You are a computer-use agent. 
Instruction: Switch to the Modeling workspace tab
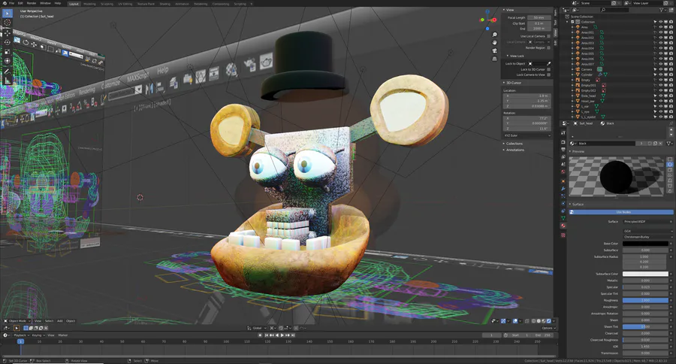click(89, 4)
